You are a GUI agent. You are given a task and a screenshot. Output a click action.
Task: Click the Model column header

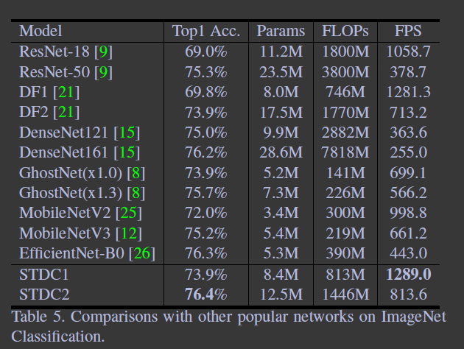coord(41,31)
